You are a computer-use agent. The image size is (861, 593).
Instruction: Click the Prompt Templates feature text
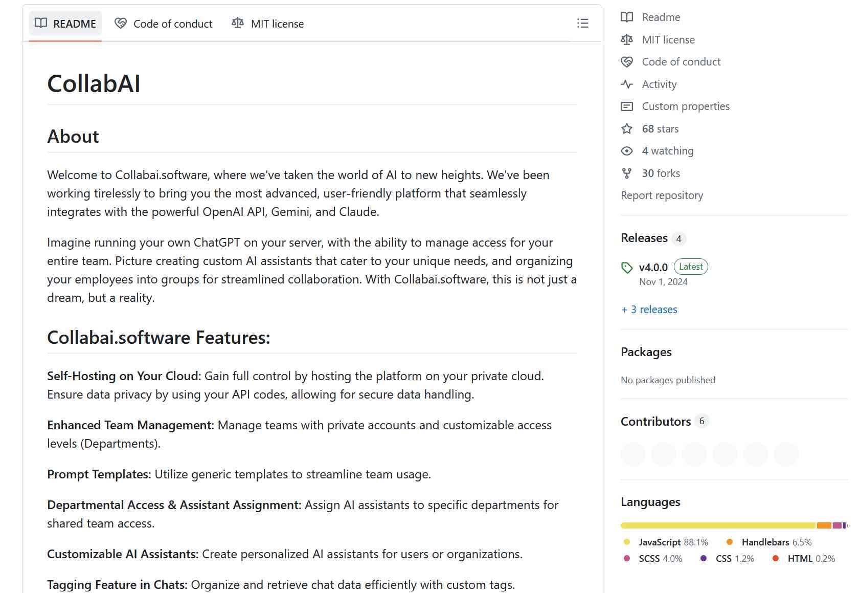tap(239, 474)
